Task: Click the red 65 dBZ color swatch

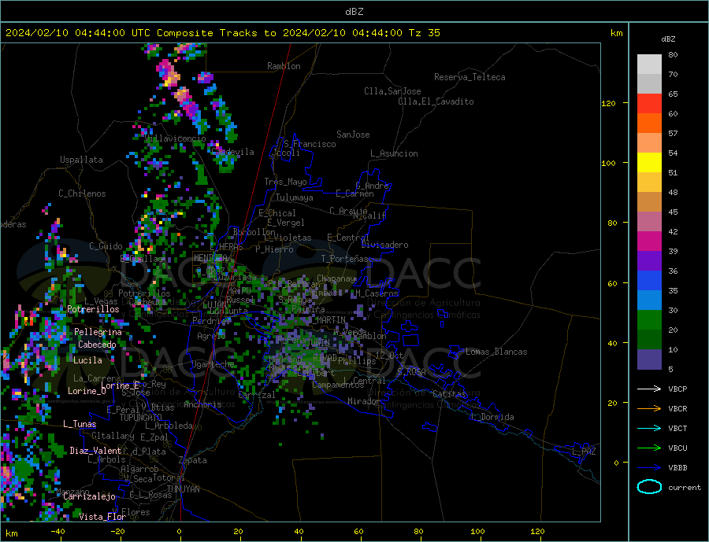Action: pyautogui.click(x=649, y=103)
